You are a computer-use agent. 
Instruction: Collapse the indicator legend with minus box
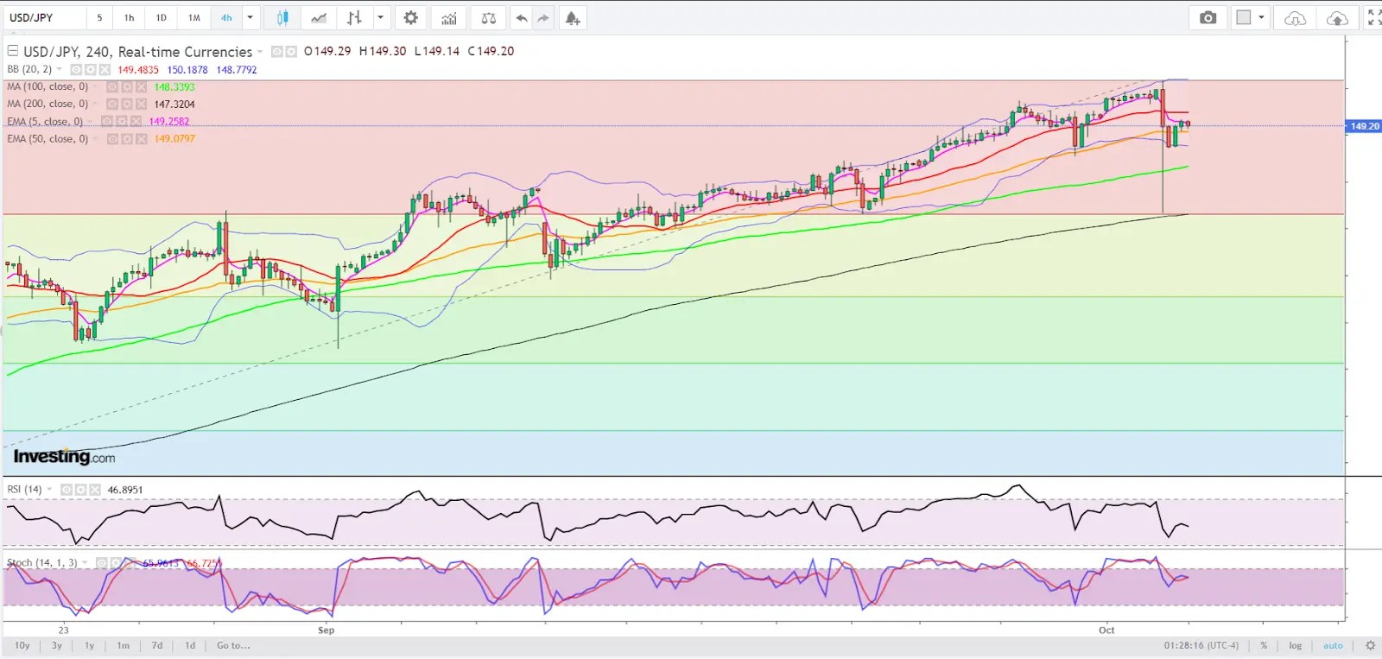(13, 52)
